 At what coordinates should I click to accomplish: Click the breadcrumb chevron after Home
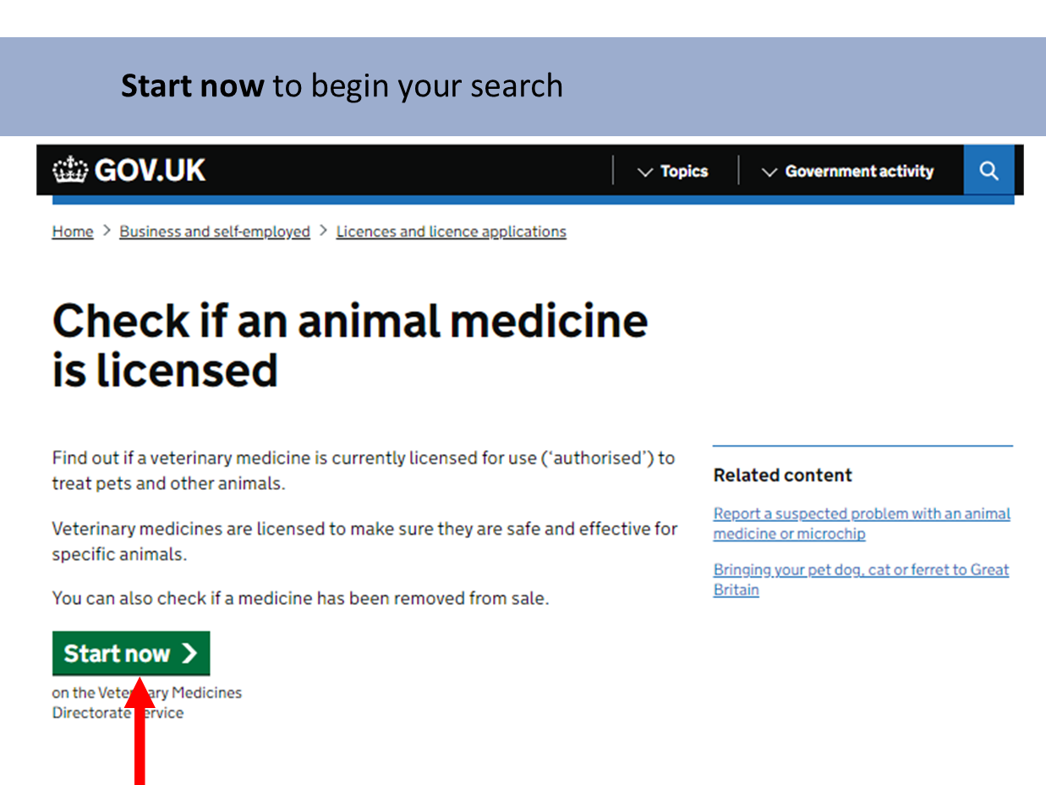(107, 231)
